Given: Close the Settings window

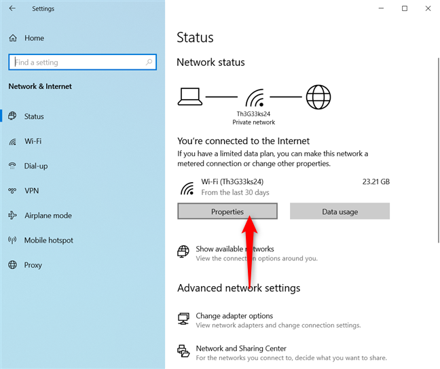Looking at the screenshot, I should 428,8.
